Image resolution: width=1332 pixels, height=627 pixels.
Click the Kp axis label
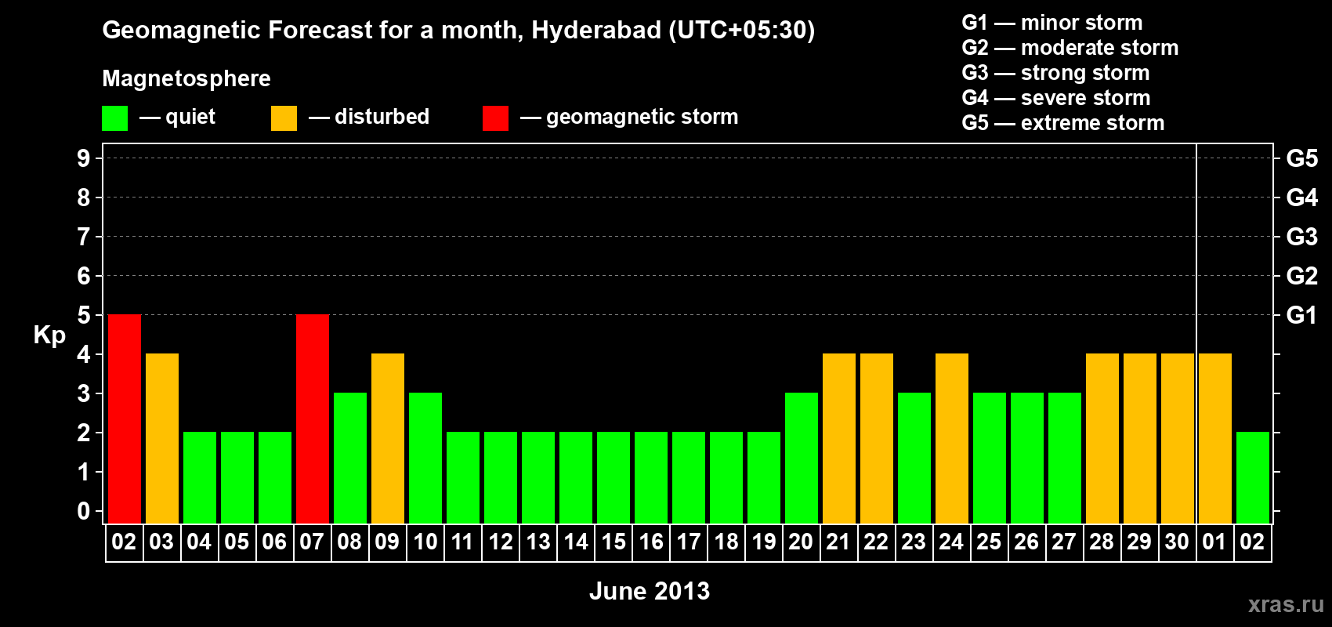[x=49, y=335]
